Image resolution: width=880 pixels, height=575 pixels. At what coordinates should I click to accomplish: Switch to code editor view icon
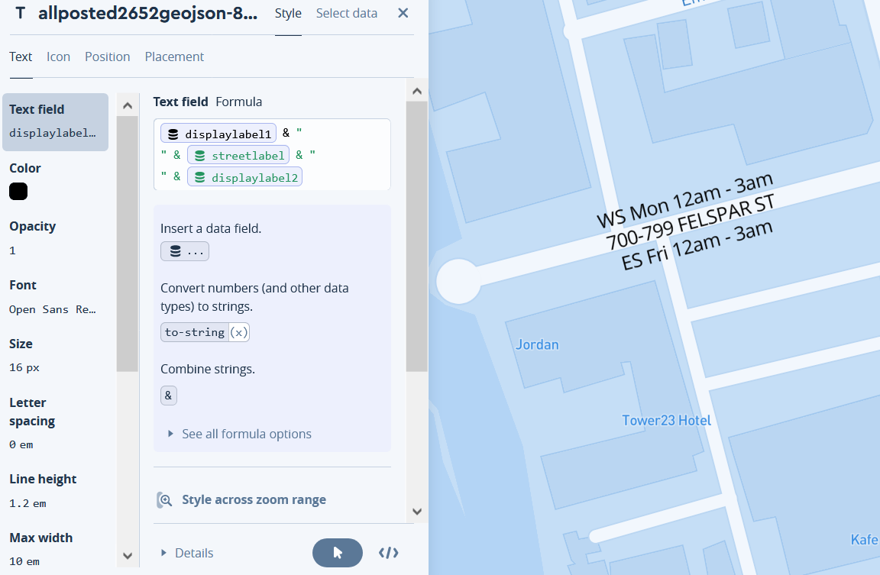[x=388, y=553]
